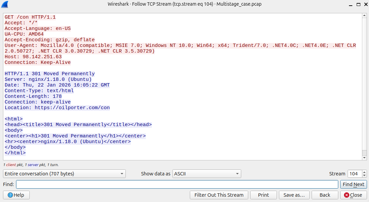This screenshot has width=369, height=202.
Task: Click Find Next button
Action: (x=353, y=184)
